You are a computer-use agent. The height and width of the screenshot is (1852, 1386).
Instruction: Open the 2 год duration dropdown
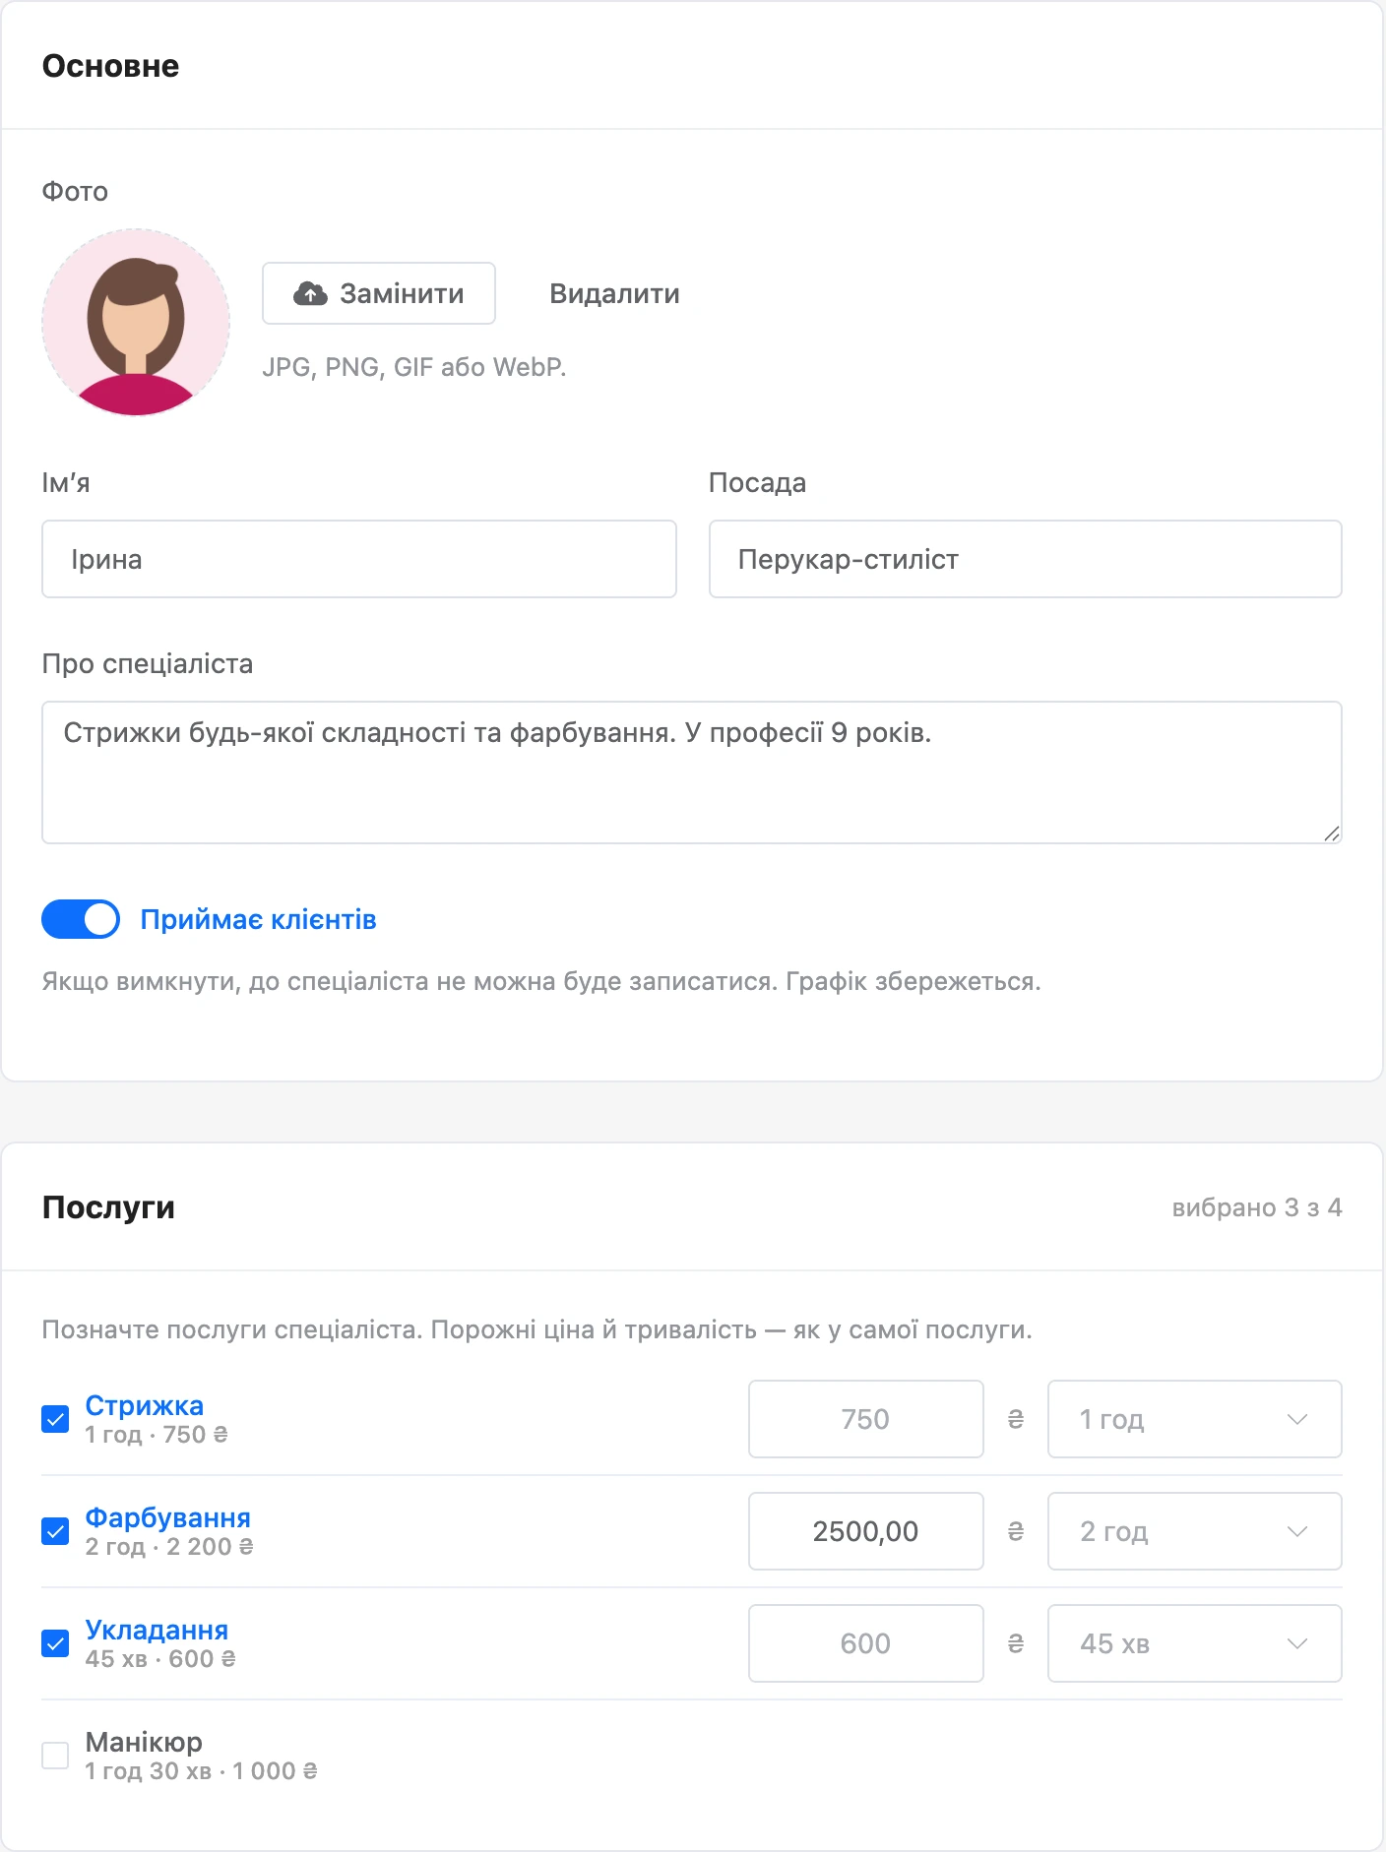pyautogui.click(x=1195, y=1531)
